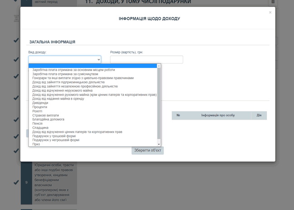Viewport: 294px width, 210px height.
Task: Select 'Страхові виплати' income type
Action: pos(46,115)
